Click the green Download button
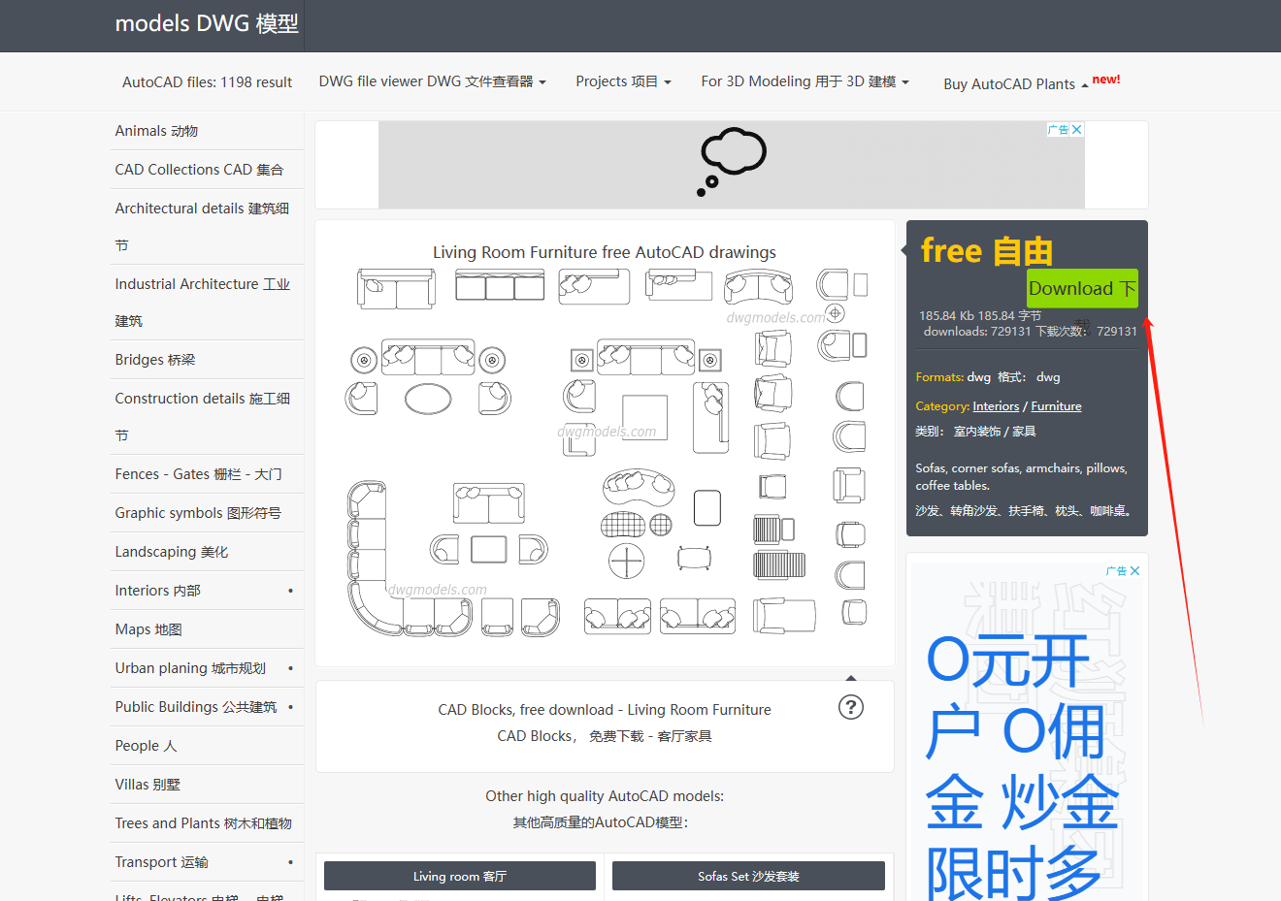 point(1081,288)
